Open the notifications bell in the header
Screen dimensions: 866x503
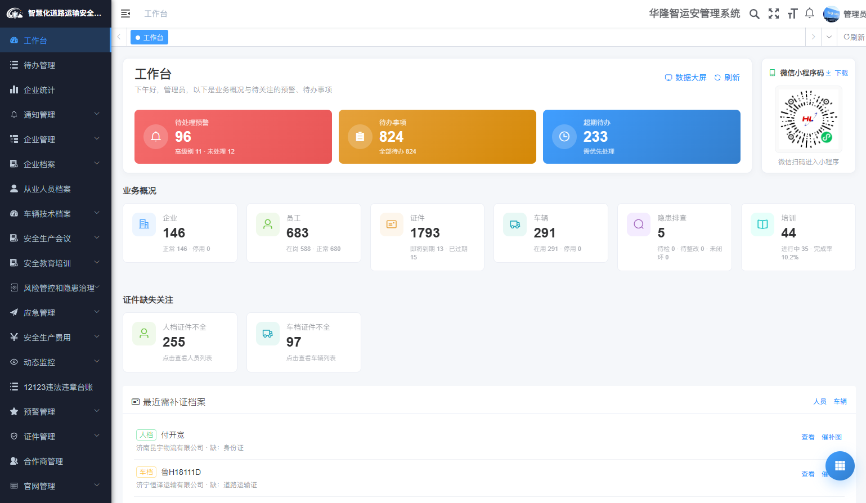pos(810,13)
